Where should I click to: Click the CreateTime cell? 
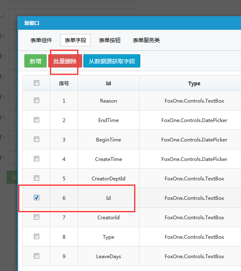pyautogui.click(x=109, y=159)
